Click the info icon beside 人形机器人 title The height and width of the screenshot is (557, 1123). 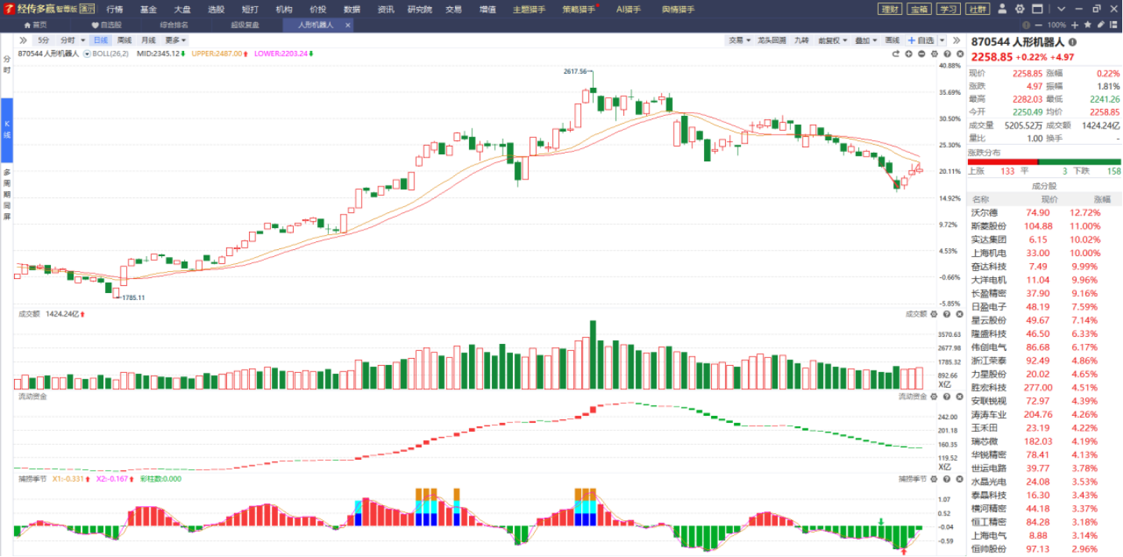pyautogui.click(x=1072, y=42)
